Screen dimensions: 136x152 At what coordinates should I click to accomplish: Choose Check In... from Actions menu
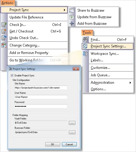pos(38,25)
